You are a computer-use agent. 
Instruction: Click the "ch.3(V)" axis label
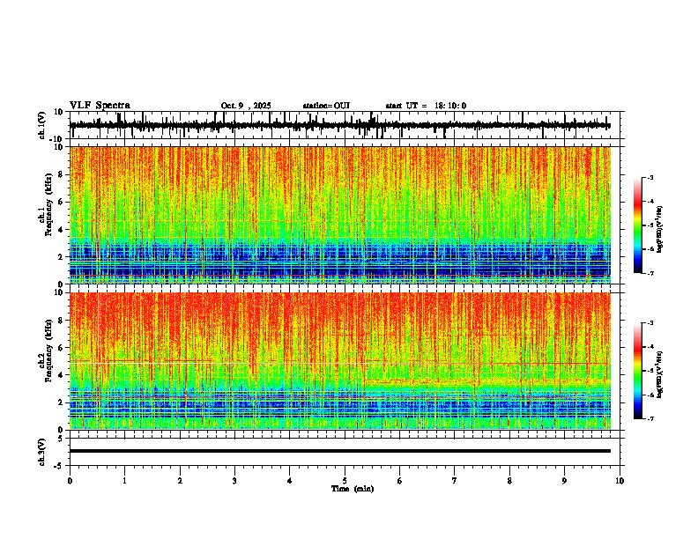pos(42,452)
